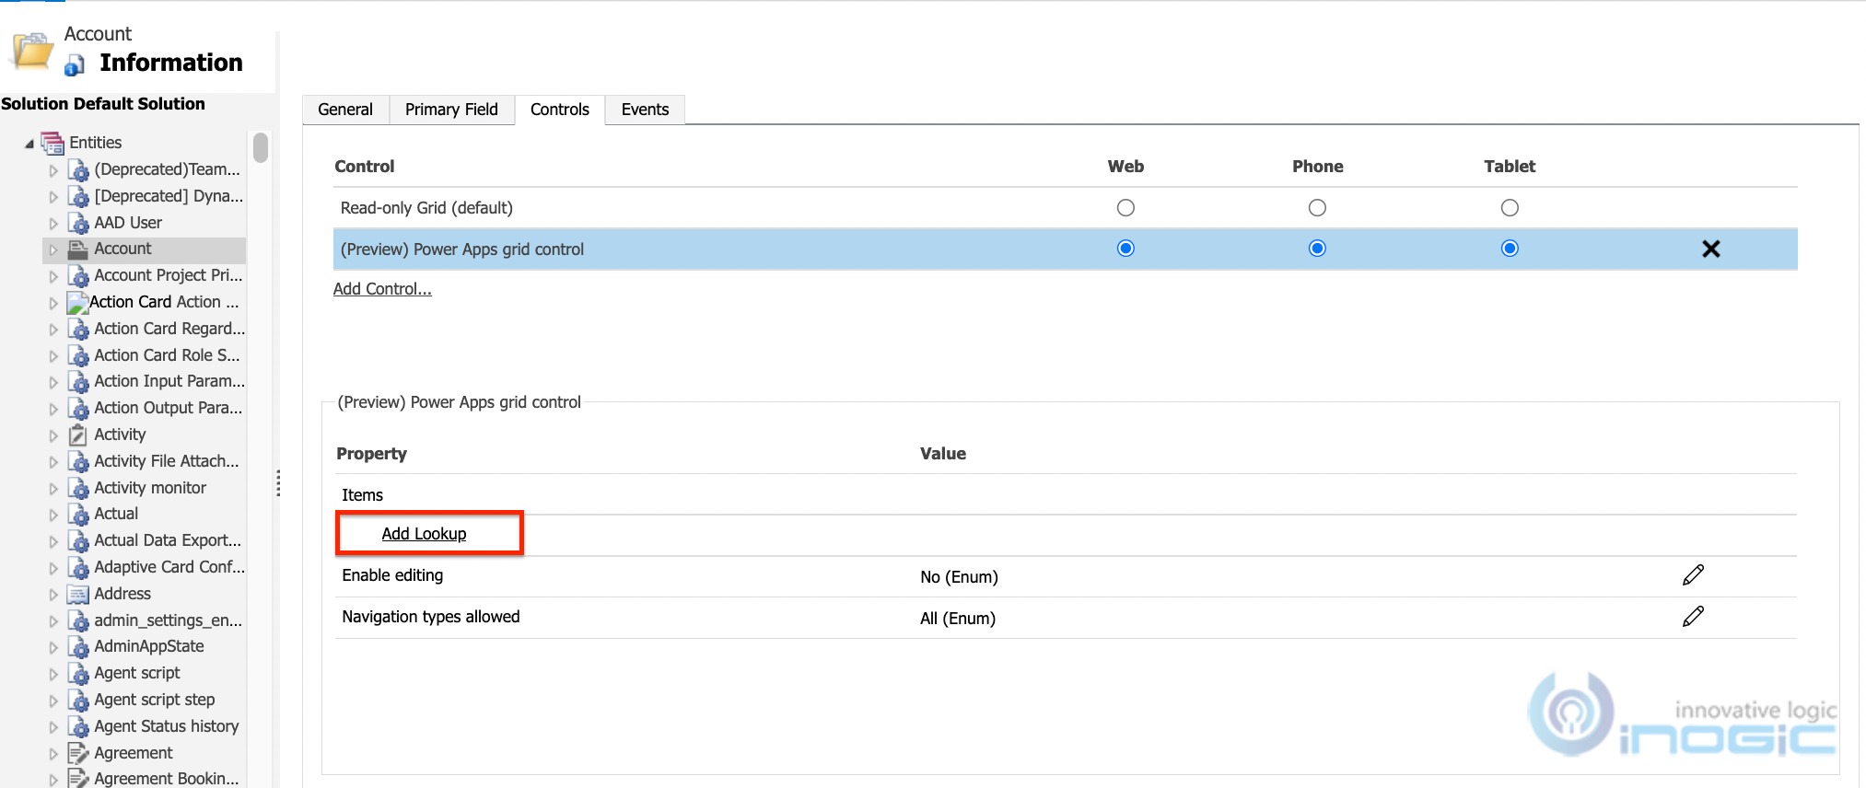1866x788 pixels.
Task: Expand the Agent script node arrow
Action: [x=53, y=674]
